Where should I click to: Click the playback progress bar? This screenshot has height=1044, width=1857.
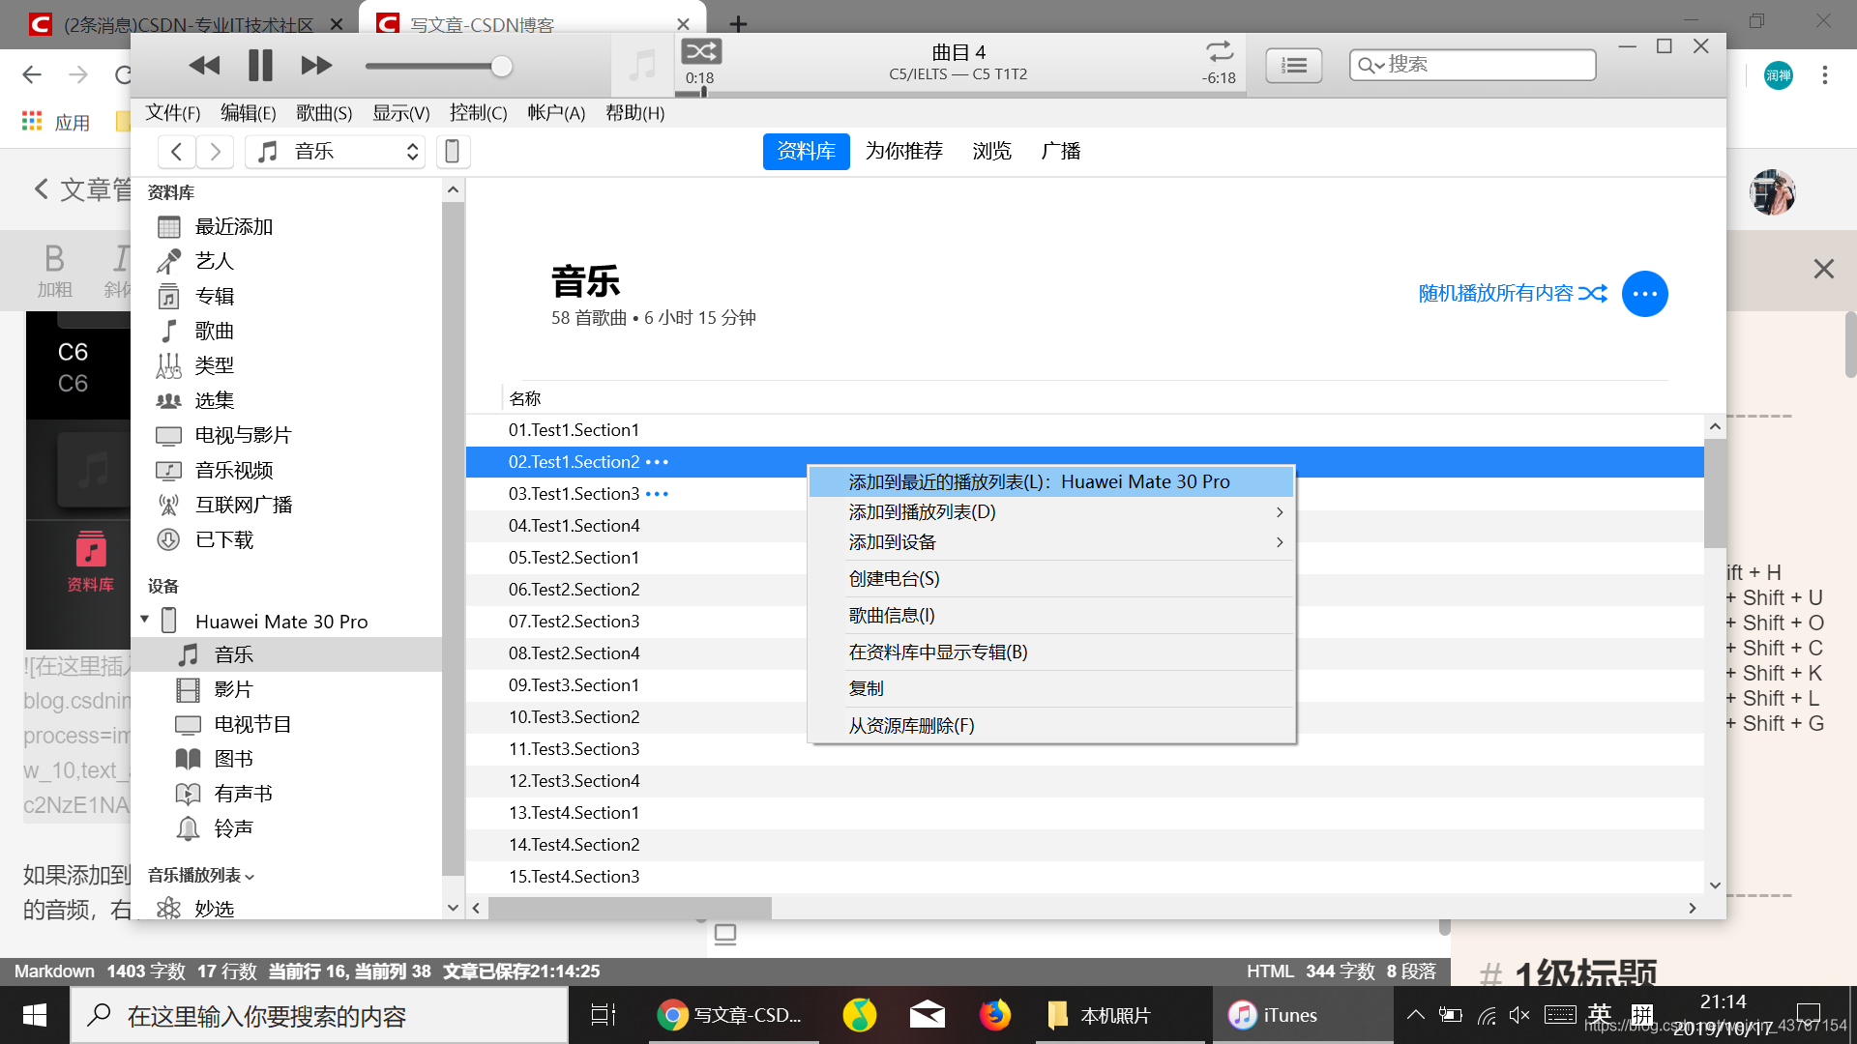[x=960, y=94]
